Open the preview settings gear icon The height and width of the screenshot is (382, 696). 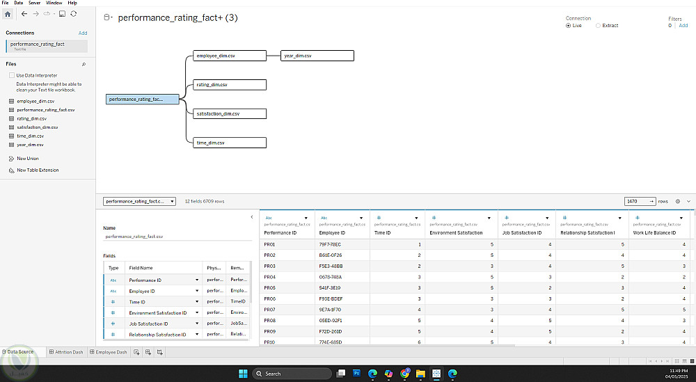(678, 201)
